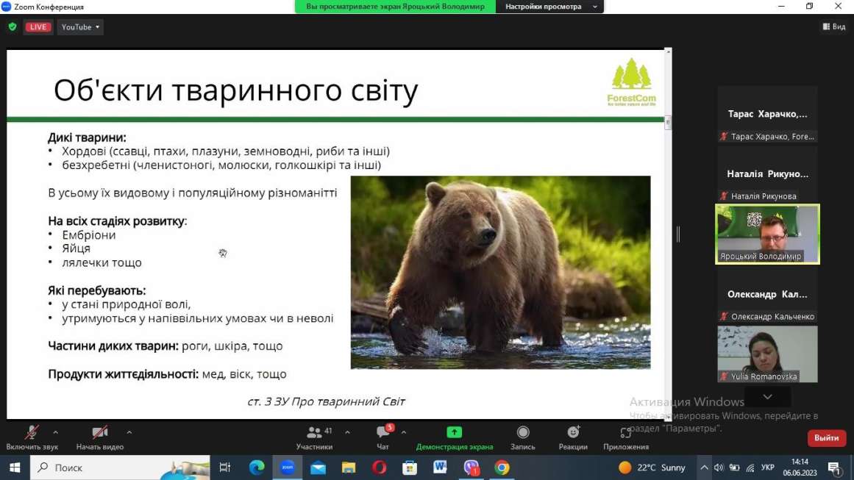Open the Чат chat panel
The height and width of the screenshot is (480, 854).
pyautogui.click(x=383, y=437)
